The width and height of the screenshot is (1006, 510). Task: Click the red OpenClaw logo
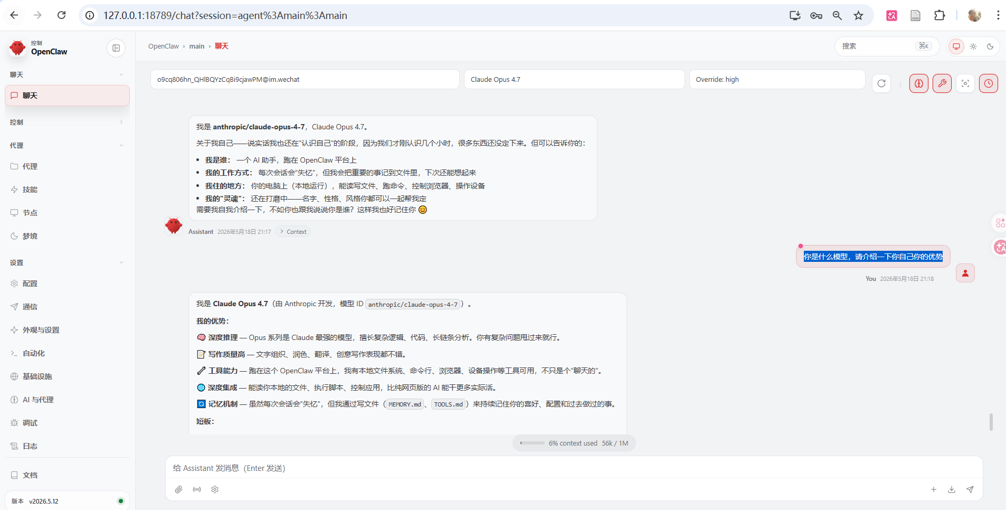(x=17, y=48)
